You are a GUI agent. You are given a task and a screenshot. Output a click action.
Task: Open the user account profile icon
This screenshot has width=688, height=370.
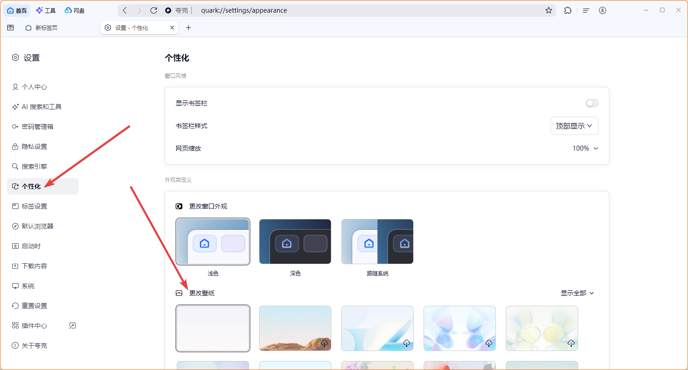pyautogui.click(x=603, y=10)
